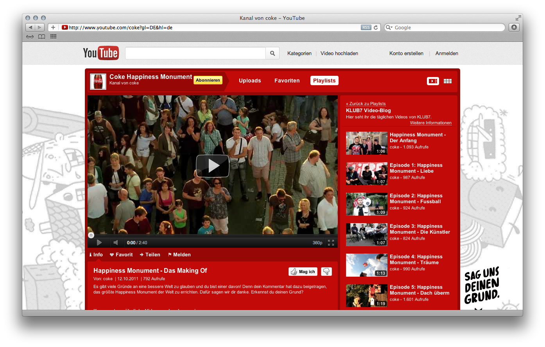Click the YouTube logo
The image size is (545, 347).
pos(101,53)
